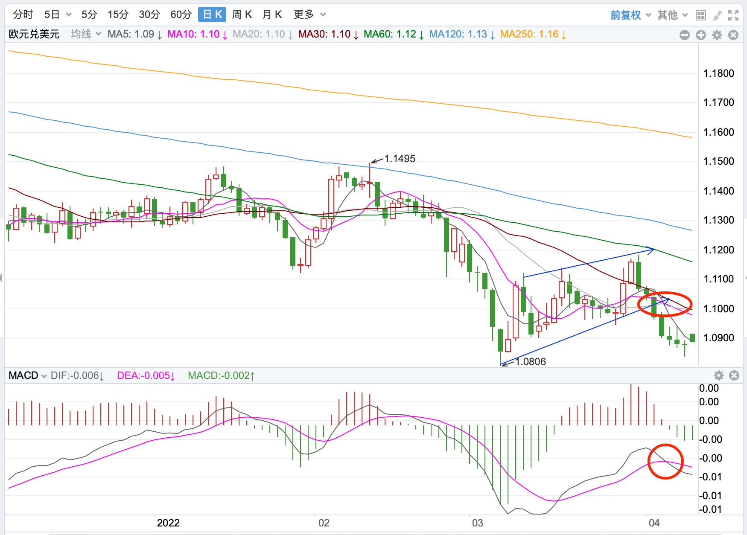The height and width of the screenshot is (535, 747).
Task: Click the MA120: 1.13 legend value
Action: 462,34
